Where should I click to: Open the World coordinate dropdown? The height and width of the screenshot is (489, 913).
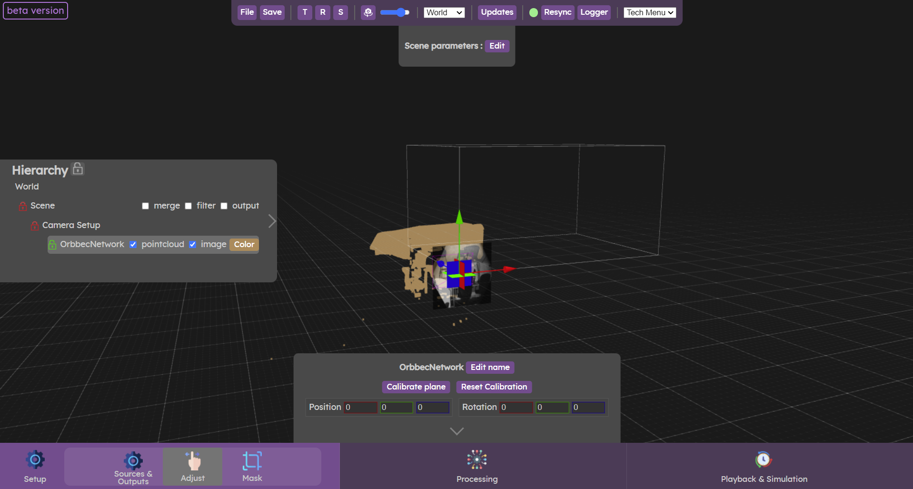click(x=444, y=12)
